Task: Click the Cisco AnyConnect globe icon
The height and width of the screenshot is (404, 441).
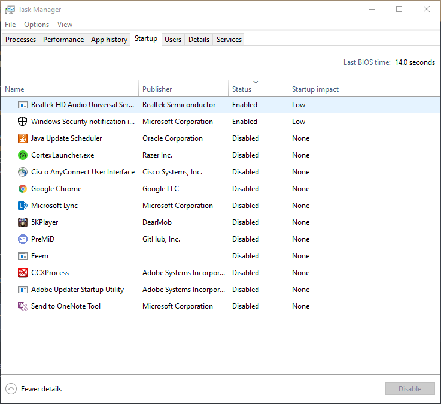Action: (23, 172)
